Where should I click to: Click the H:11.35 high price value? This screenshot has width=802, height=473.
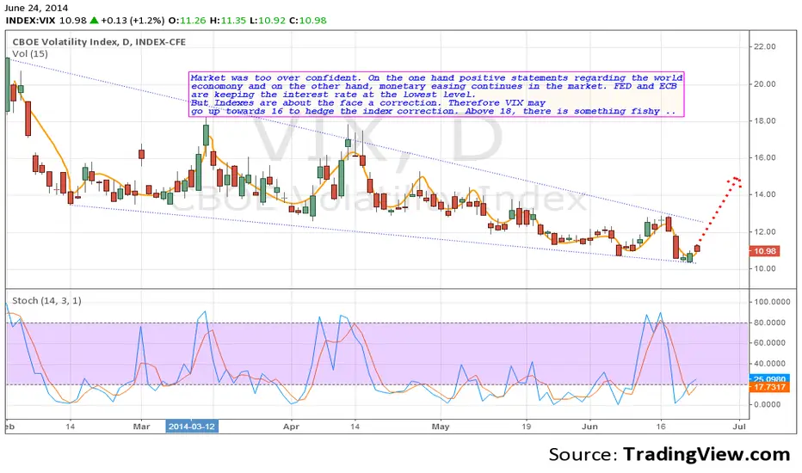[228, 21]
